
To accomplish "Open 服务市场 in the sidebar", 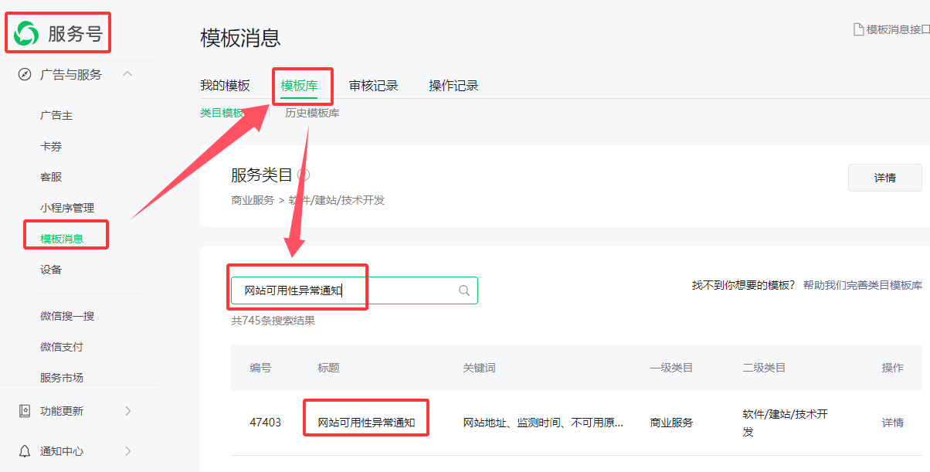I will 62,378.
